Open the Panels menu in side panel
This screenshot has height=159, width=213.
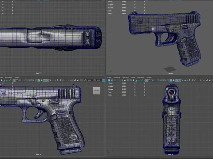pos(149,77)
